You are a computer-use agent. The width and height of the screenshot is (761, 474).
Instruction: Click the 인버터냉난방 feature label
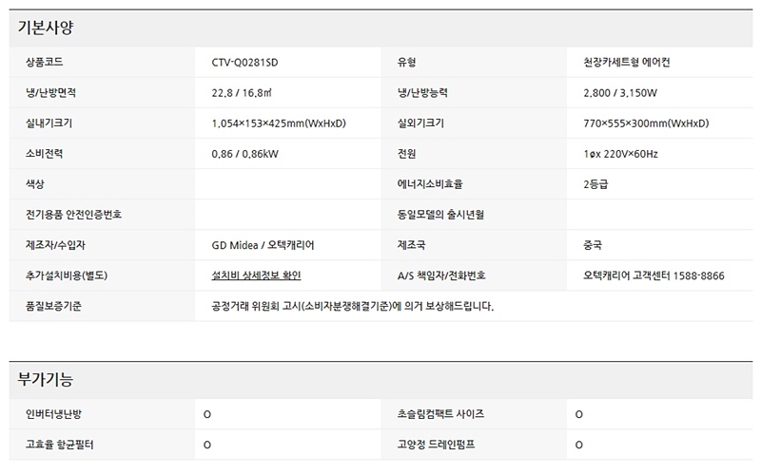tap(60, 414)
